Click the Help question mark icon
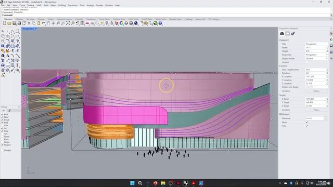333x187 pixels. click(160, 23)
